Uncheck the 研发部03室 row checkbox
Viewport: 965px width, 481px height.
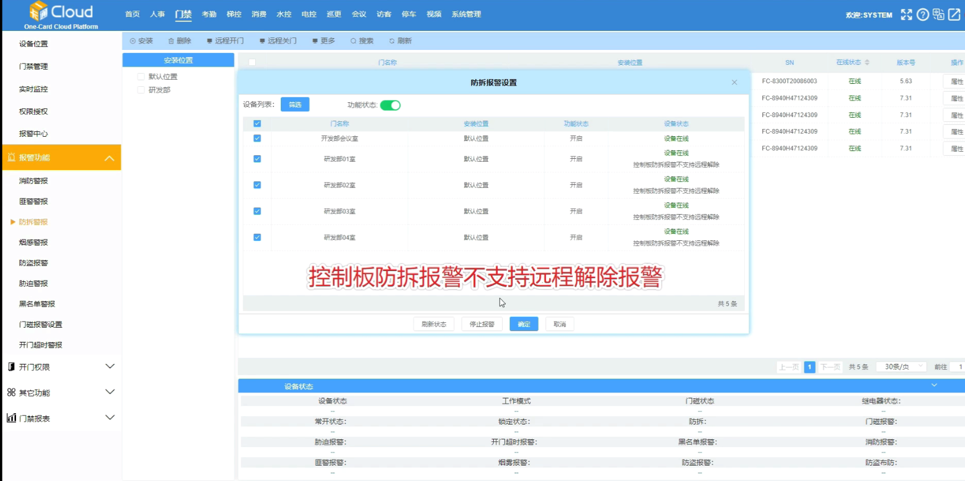[x=257, y=211]
